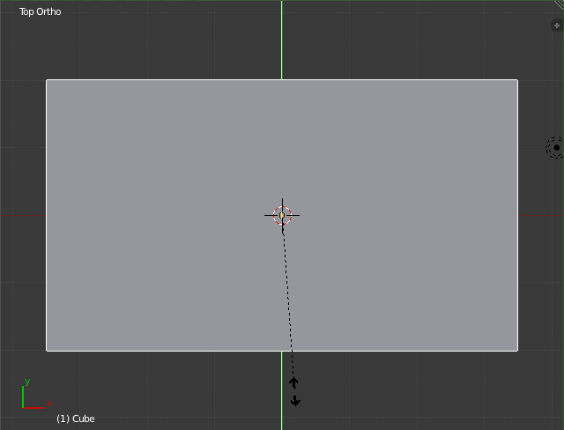This screenshot has height=430, width=564.
Task: Click the orange object origin dot
Action: coord(282,215)
